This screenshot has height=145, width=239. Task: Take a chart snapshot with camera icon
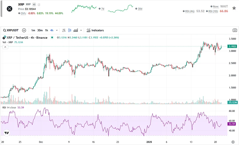235,30
